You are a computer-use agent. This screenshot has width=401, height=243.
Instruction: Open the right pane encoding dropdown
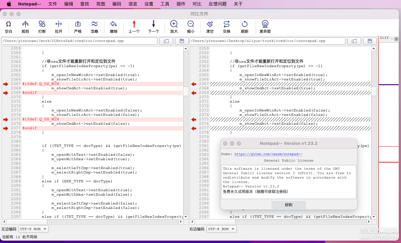coord(221,229)
